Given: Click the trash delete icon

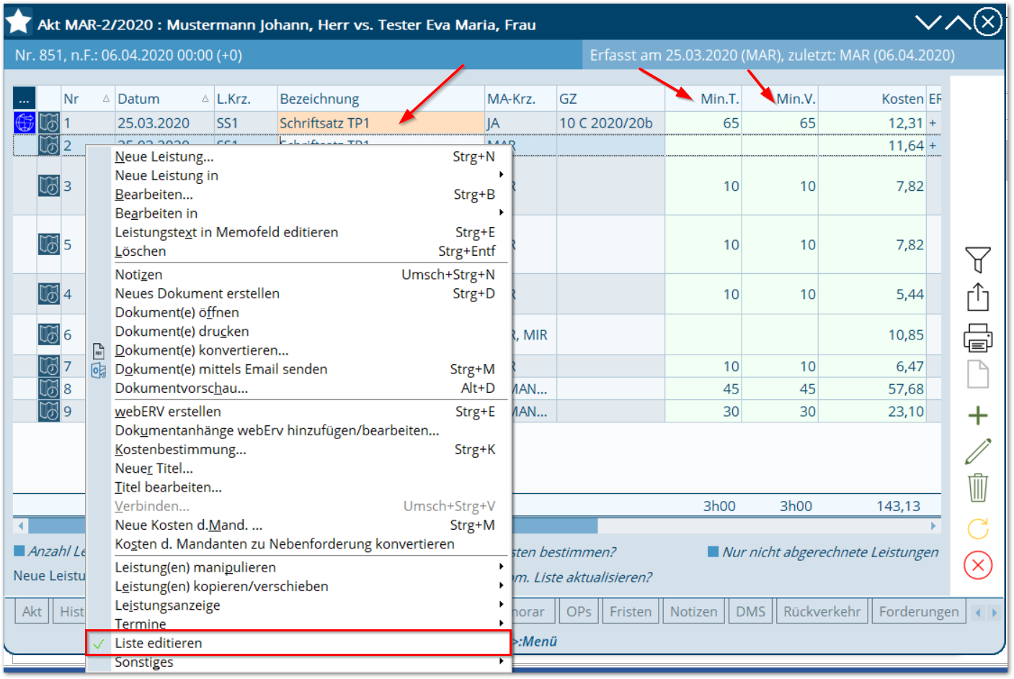Looking at the screenshot, I should 978,487.
